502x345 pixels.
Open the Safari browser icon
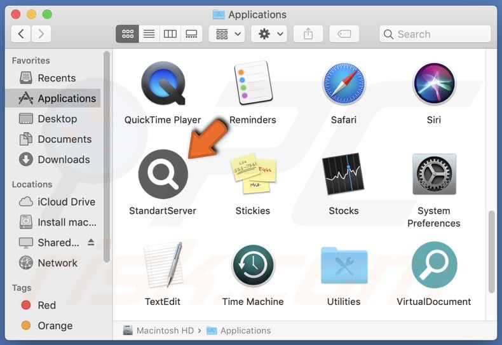343,83
